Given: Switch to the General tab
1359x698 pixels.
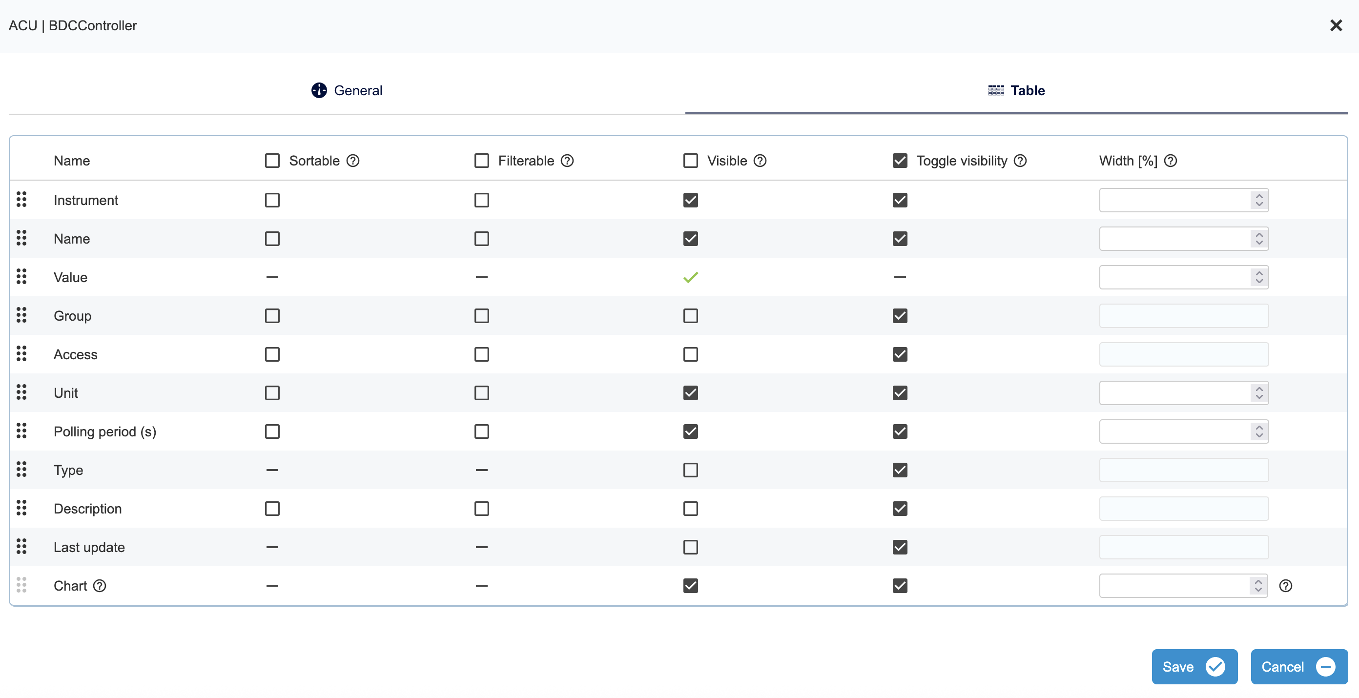Looking at the screenshot, I should 347,90.
